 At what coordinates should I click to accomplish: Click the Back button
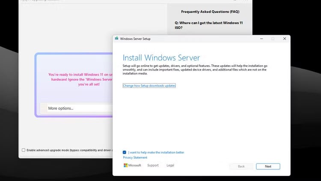tap(241, 166)
